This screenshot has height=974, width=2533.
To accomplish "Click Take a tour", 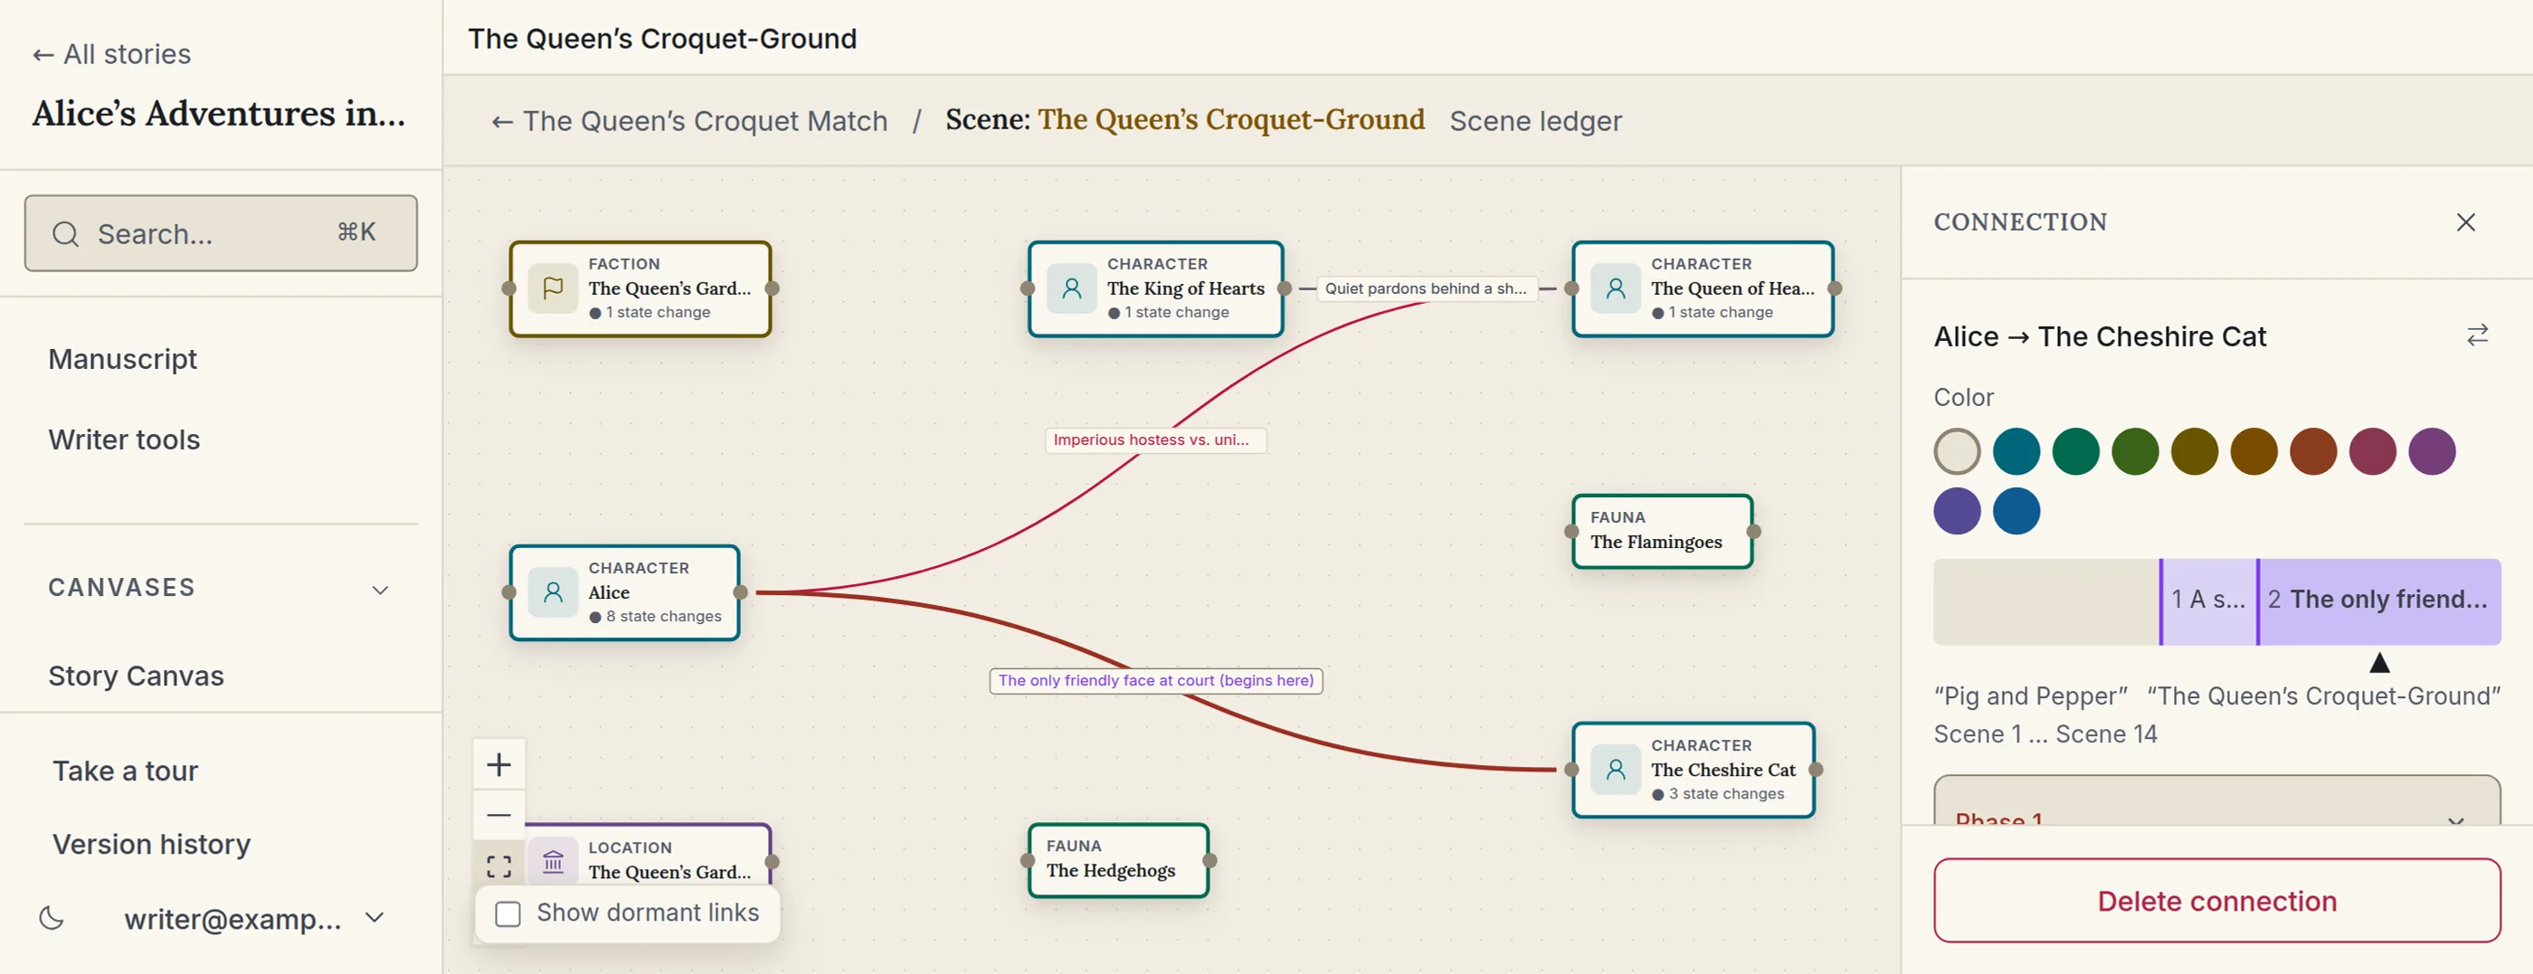I will pyautogui.click(x=125, y=771).
